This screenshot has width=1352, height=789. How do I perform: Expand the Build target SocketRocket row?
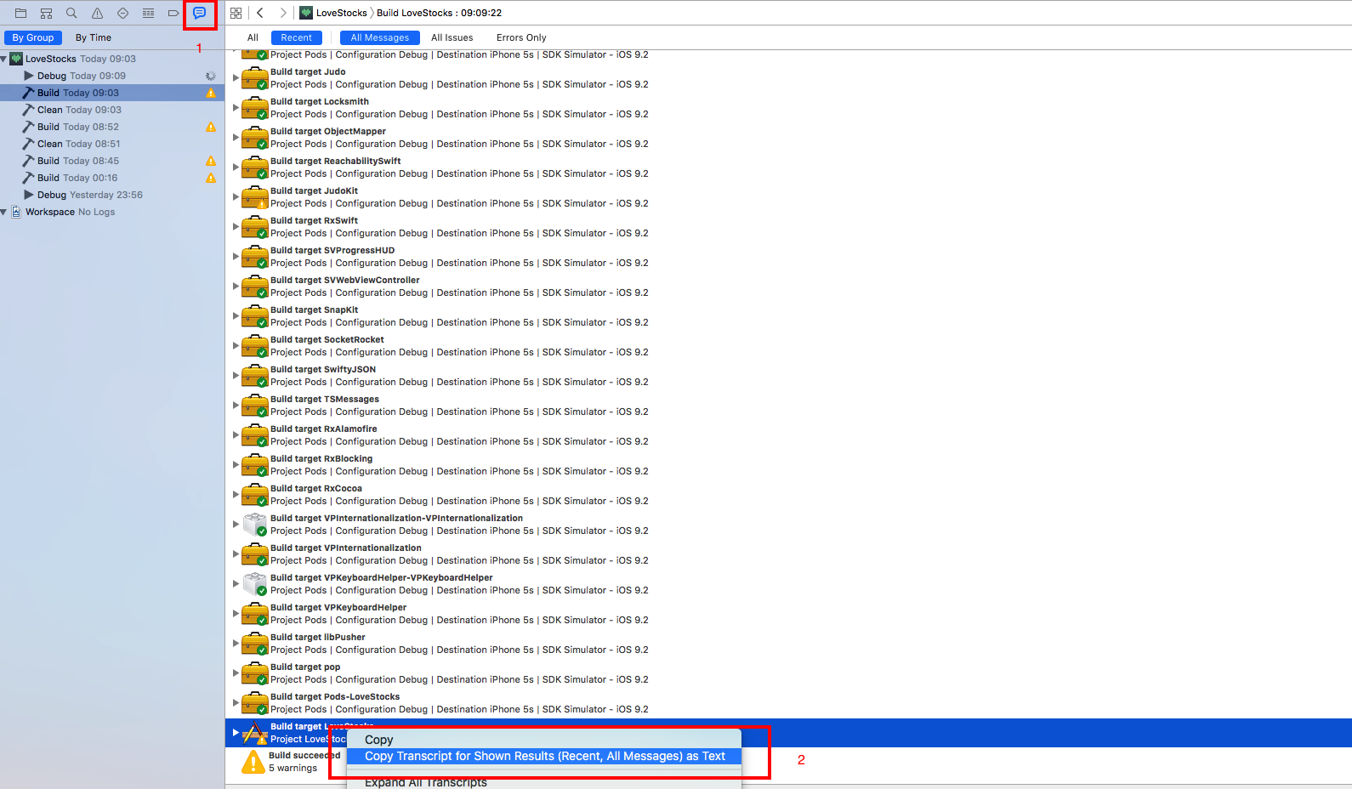pos(236,345)
